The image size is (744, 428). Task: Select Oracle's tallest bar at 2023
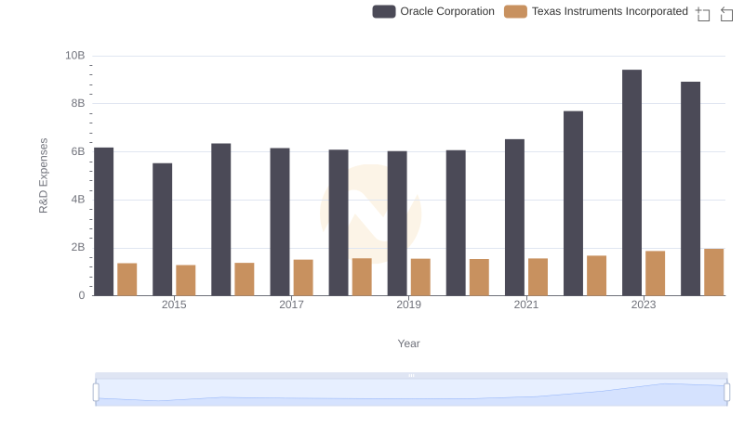point(632,183)
